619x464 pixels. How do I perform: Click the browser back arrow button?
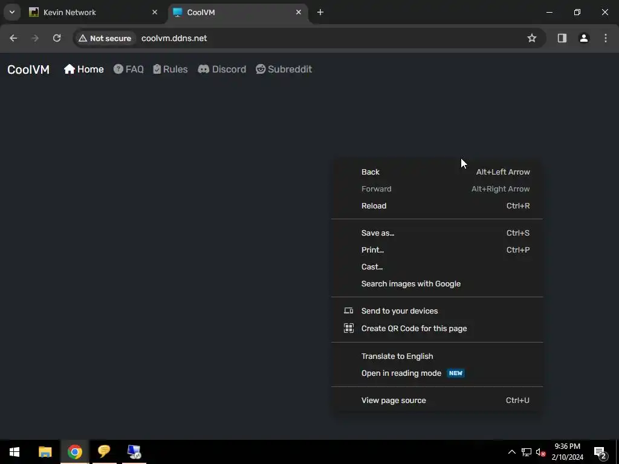click(13, 38)
